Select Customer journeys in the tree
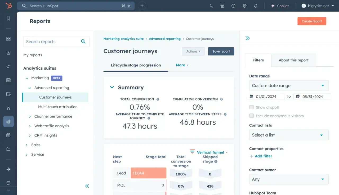 click(55, 97)
